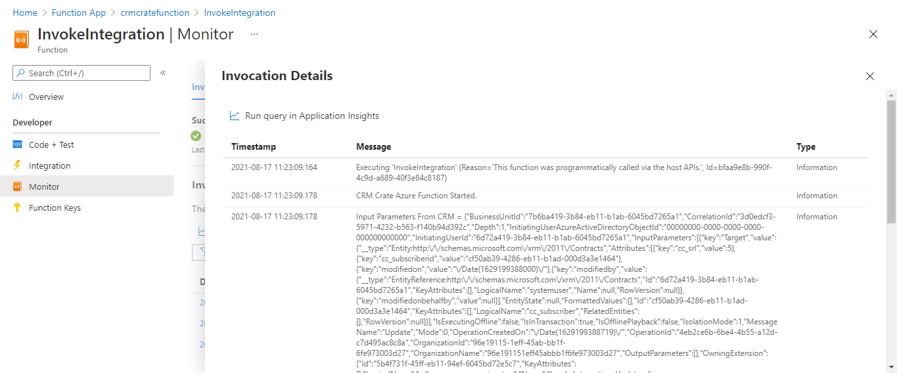897x373 pixels.
Task: Open the ellipsis more options menu
Action: (x=254, y=33)
